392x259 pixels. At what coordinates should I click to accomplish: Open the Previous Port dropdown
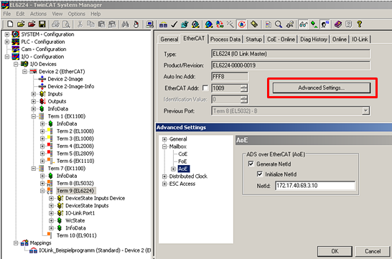(x=365, y=111)
